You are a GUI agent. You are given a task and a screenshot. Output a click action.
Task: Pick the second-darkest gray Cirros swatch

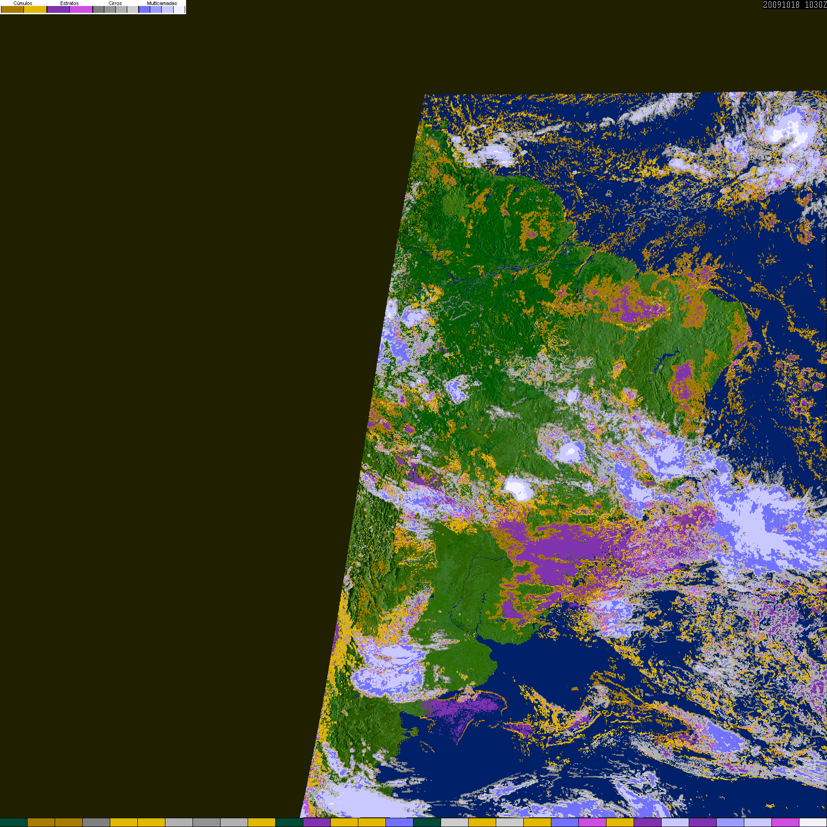tap(110, 9)
